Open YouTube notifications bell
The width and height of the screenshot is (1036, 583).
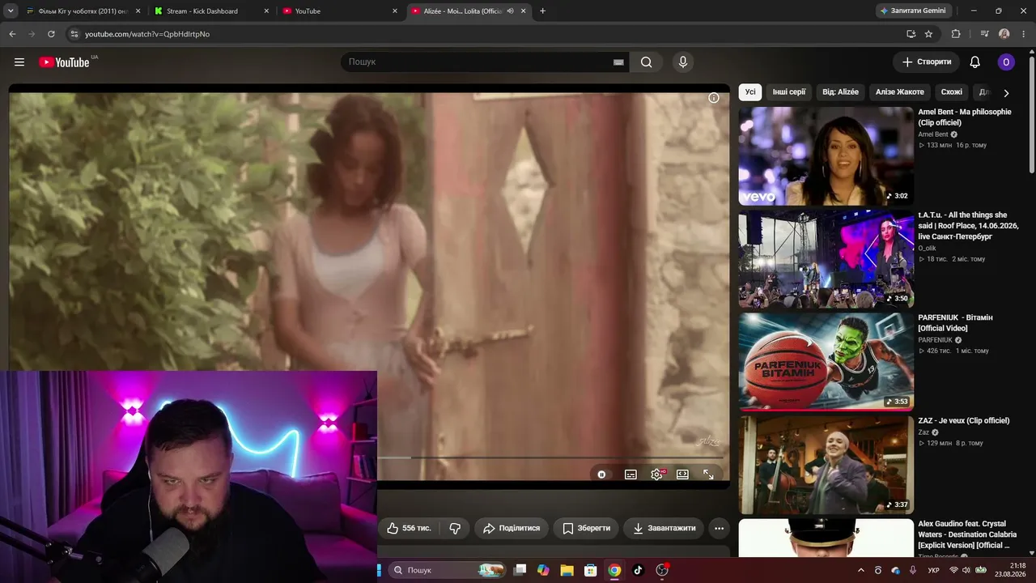(975, 62)
